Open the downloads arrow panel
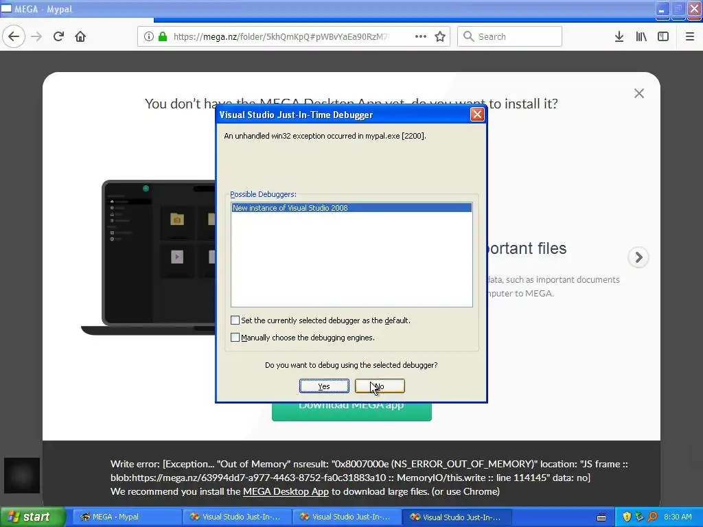703x527 pixels. click(x=619, y=37)
